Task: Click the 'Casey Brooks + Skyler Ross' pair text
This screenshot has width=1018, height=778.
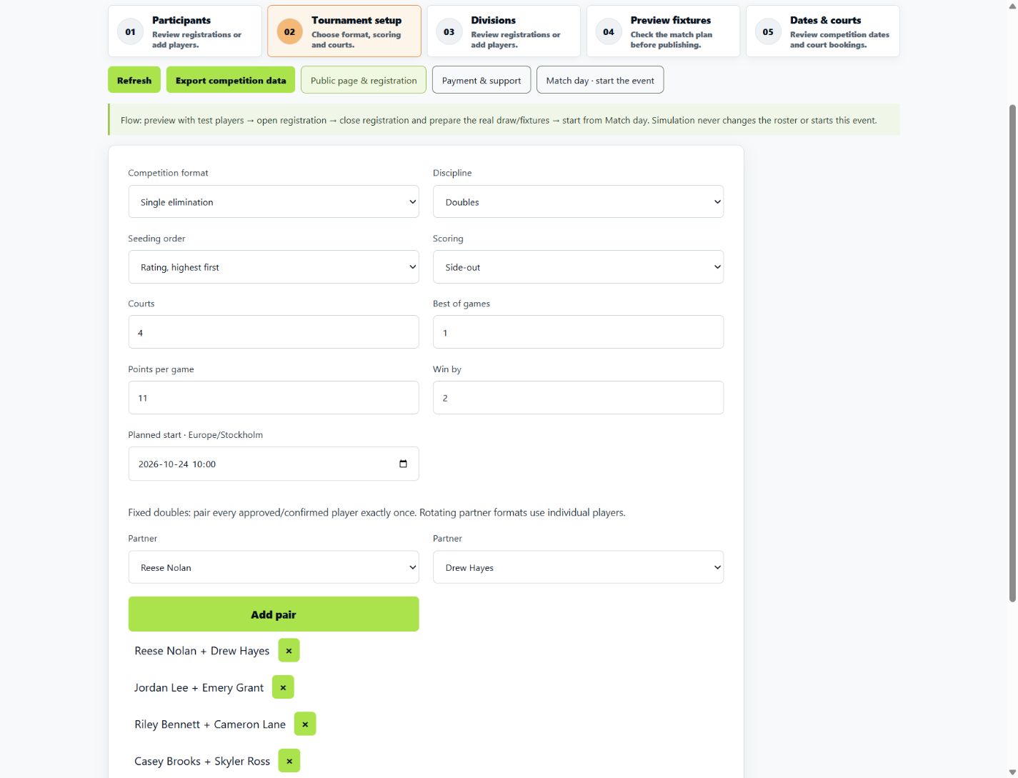Action: click(x=202, y=761)
